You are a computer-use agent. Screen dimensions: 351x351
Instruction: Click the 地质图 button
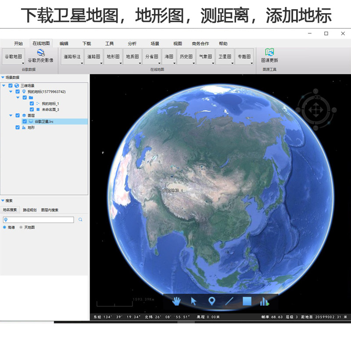click(133, 57)
